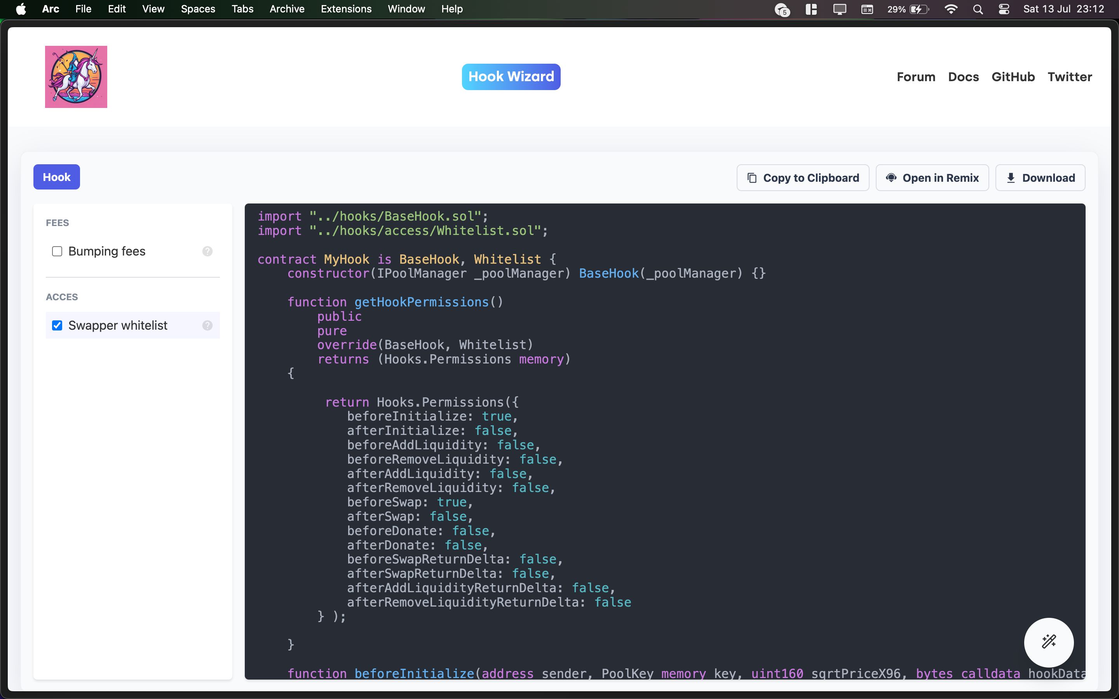Click menu bar icon with badge 5
The width and height of the screenshot is (1119, 699).
pyautogui.click(x=782, y=9)
